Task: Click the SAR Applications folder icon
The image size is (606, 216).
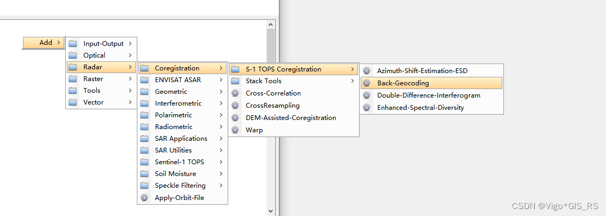Action: 144,139
